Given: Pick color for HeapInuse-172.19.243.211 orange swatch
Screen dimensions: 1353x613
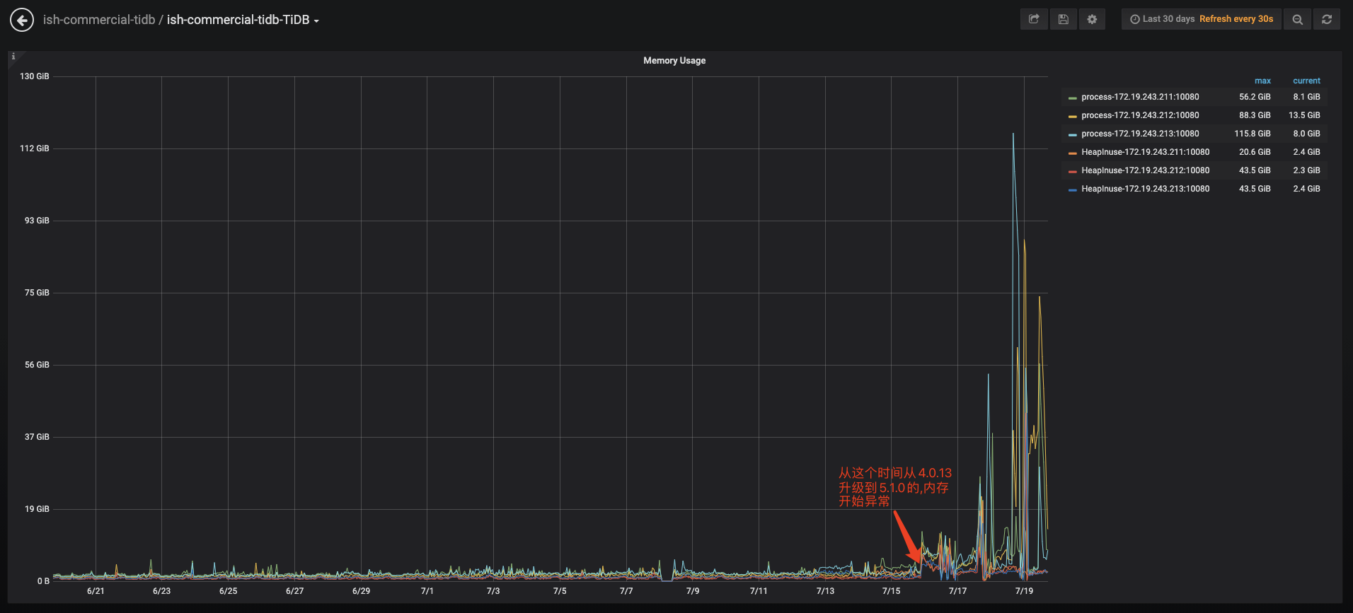Looking at the screenshot, I should pyautogui.click(x=1073, y=153).
